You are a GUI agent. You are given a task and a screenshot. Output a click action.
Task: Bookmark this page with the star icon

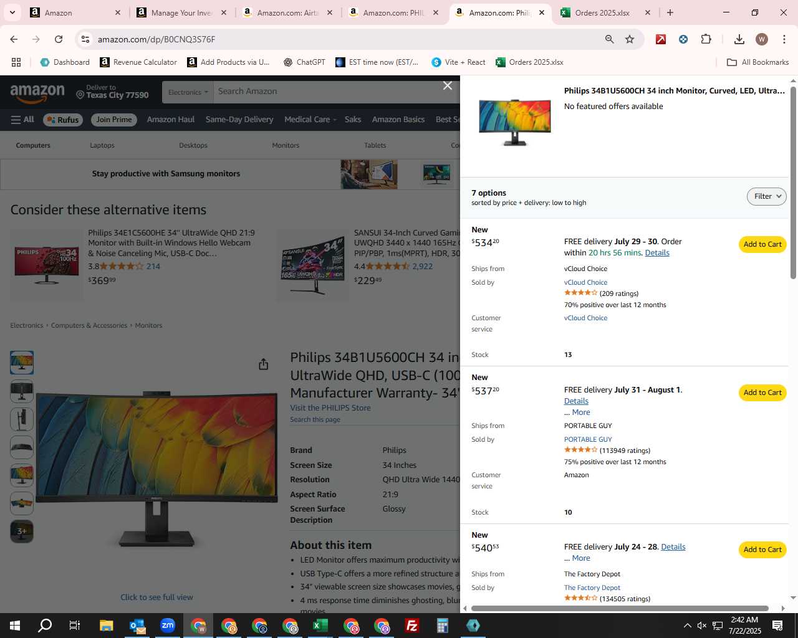click(x=630, y=39)
